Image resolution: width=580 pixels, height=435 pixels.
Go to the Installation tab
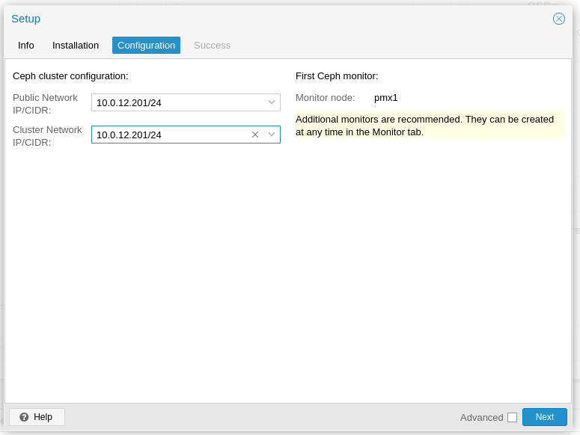click(x=76, y=45)
